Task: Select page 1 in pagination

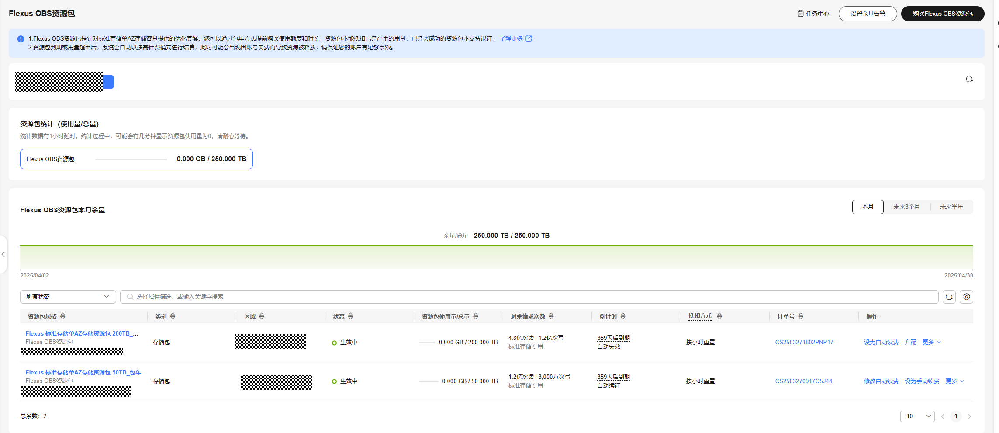Action: click(956, 416)
